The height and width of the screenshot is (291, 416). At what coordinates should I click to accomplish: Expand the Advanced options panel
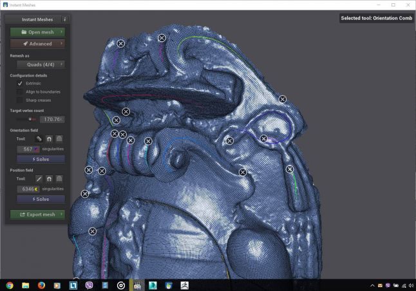tap(37, 44)
